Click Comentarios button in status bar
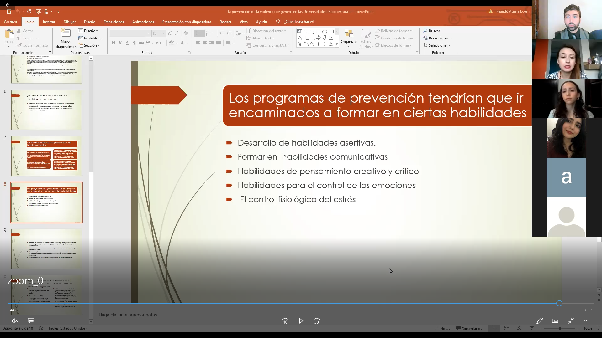The image size is (602, 338). 469,328
